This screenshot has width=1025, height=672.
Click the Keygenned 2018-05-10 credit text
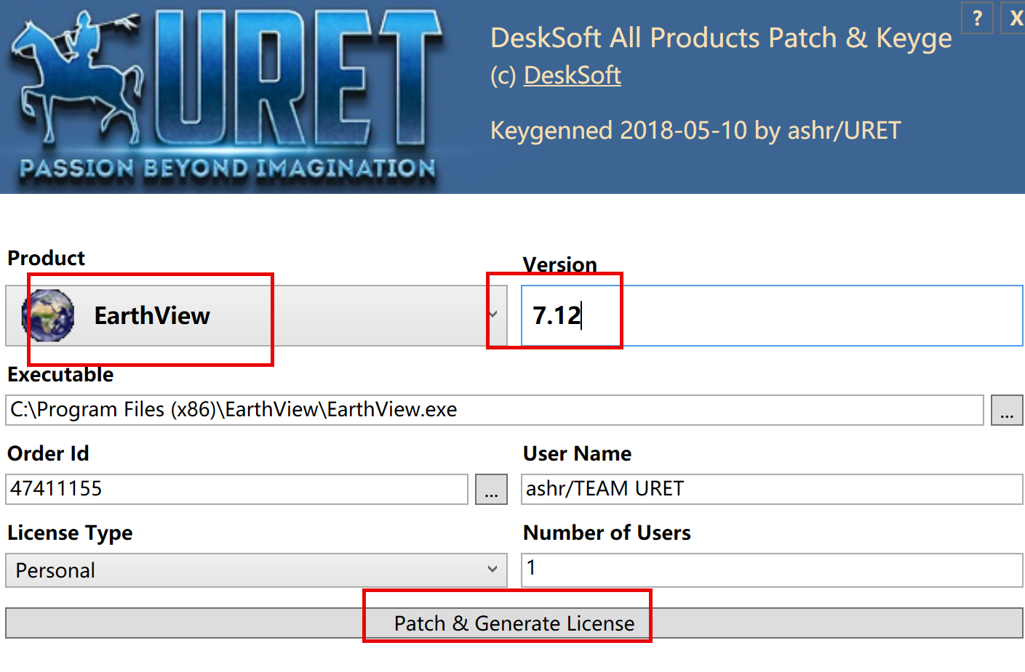point(695,131)
